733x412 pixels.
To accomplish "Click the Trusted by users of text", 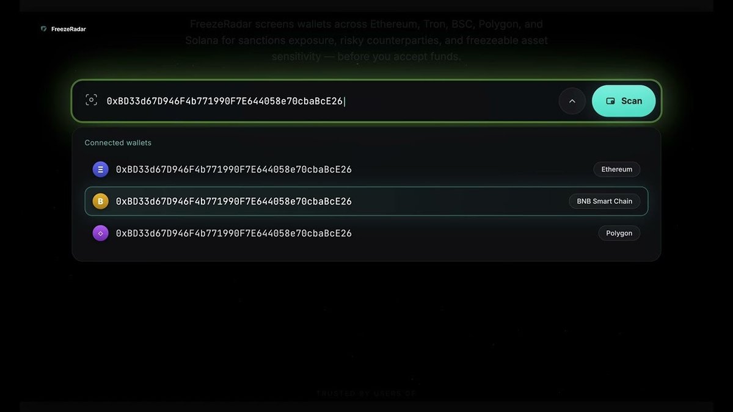I will [x=366, y=394].
